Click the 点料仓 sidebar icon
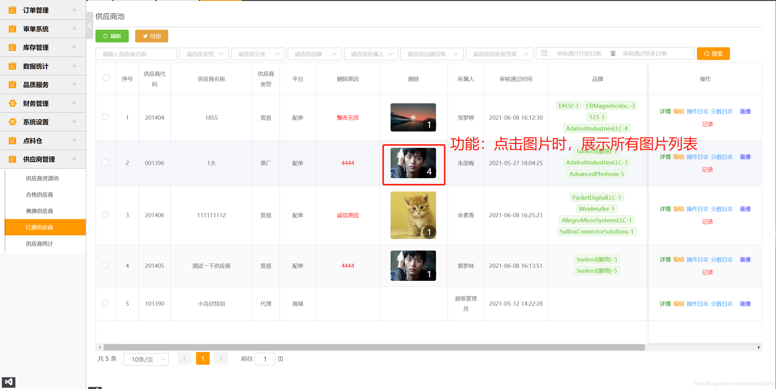Viewport: 776px width, 389px height. click(x=12, y=141)
